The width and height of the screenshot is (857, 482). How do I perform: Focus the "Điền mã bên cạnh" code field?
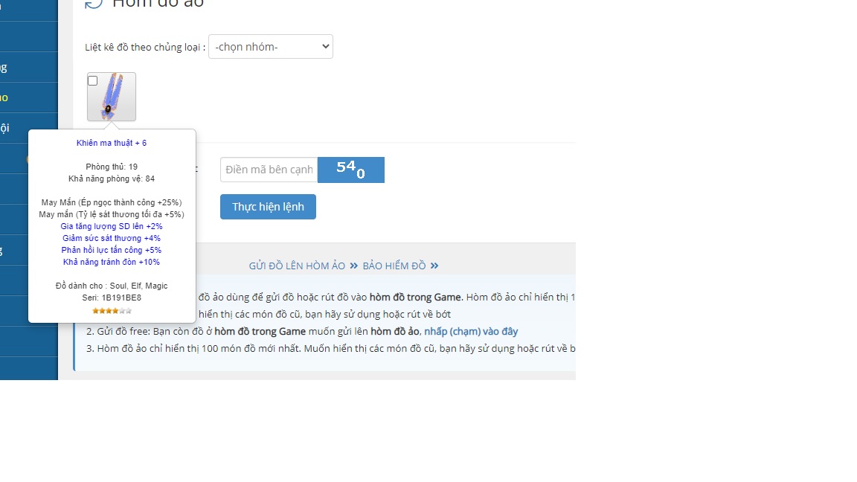coord(269,170)
